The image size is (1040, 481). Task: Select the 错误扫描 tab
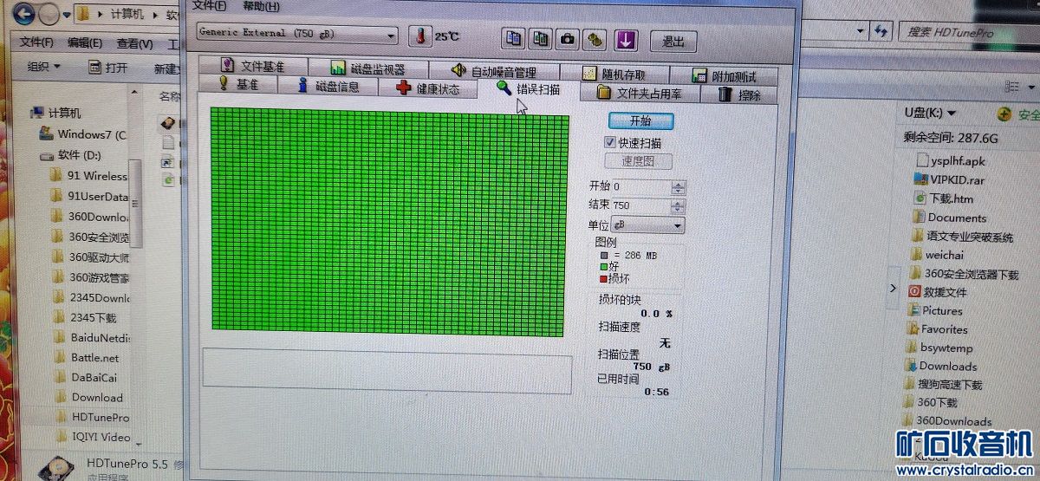pyautogui.click(x=528, y=89)
